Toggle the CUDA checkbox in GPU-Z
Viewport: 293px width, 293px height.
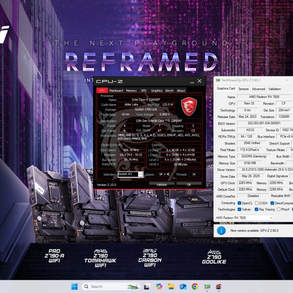(x=257, y=203)
